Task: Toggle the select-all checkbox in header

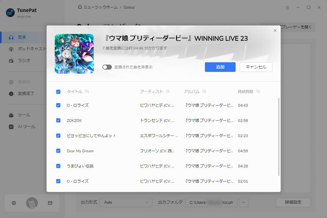Action: (x=58, y=91)
